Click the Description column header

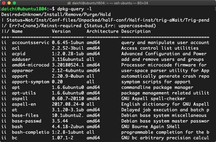point(136,32)
